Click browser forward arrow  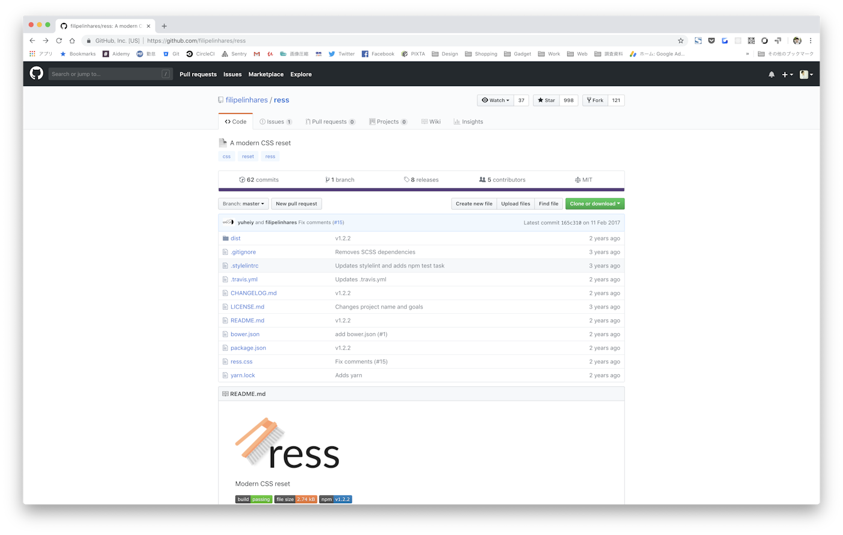click(46, 40)
